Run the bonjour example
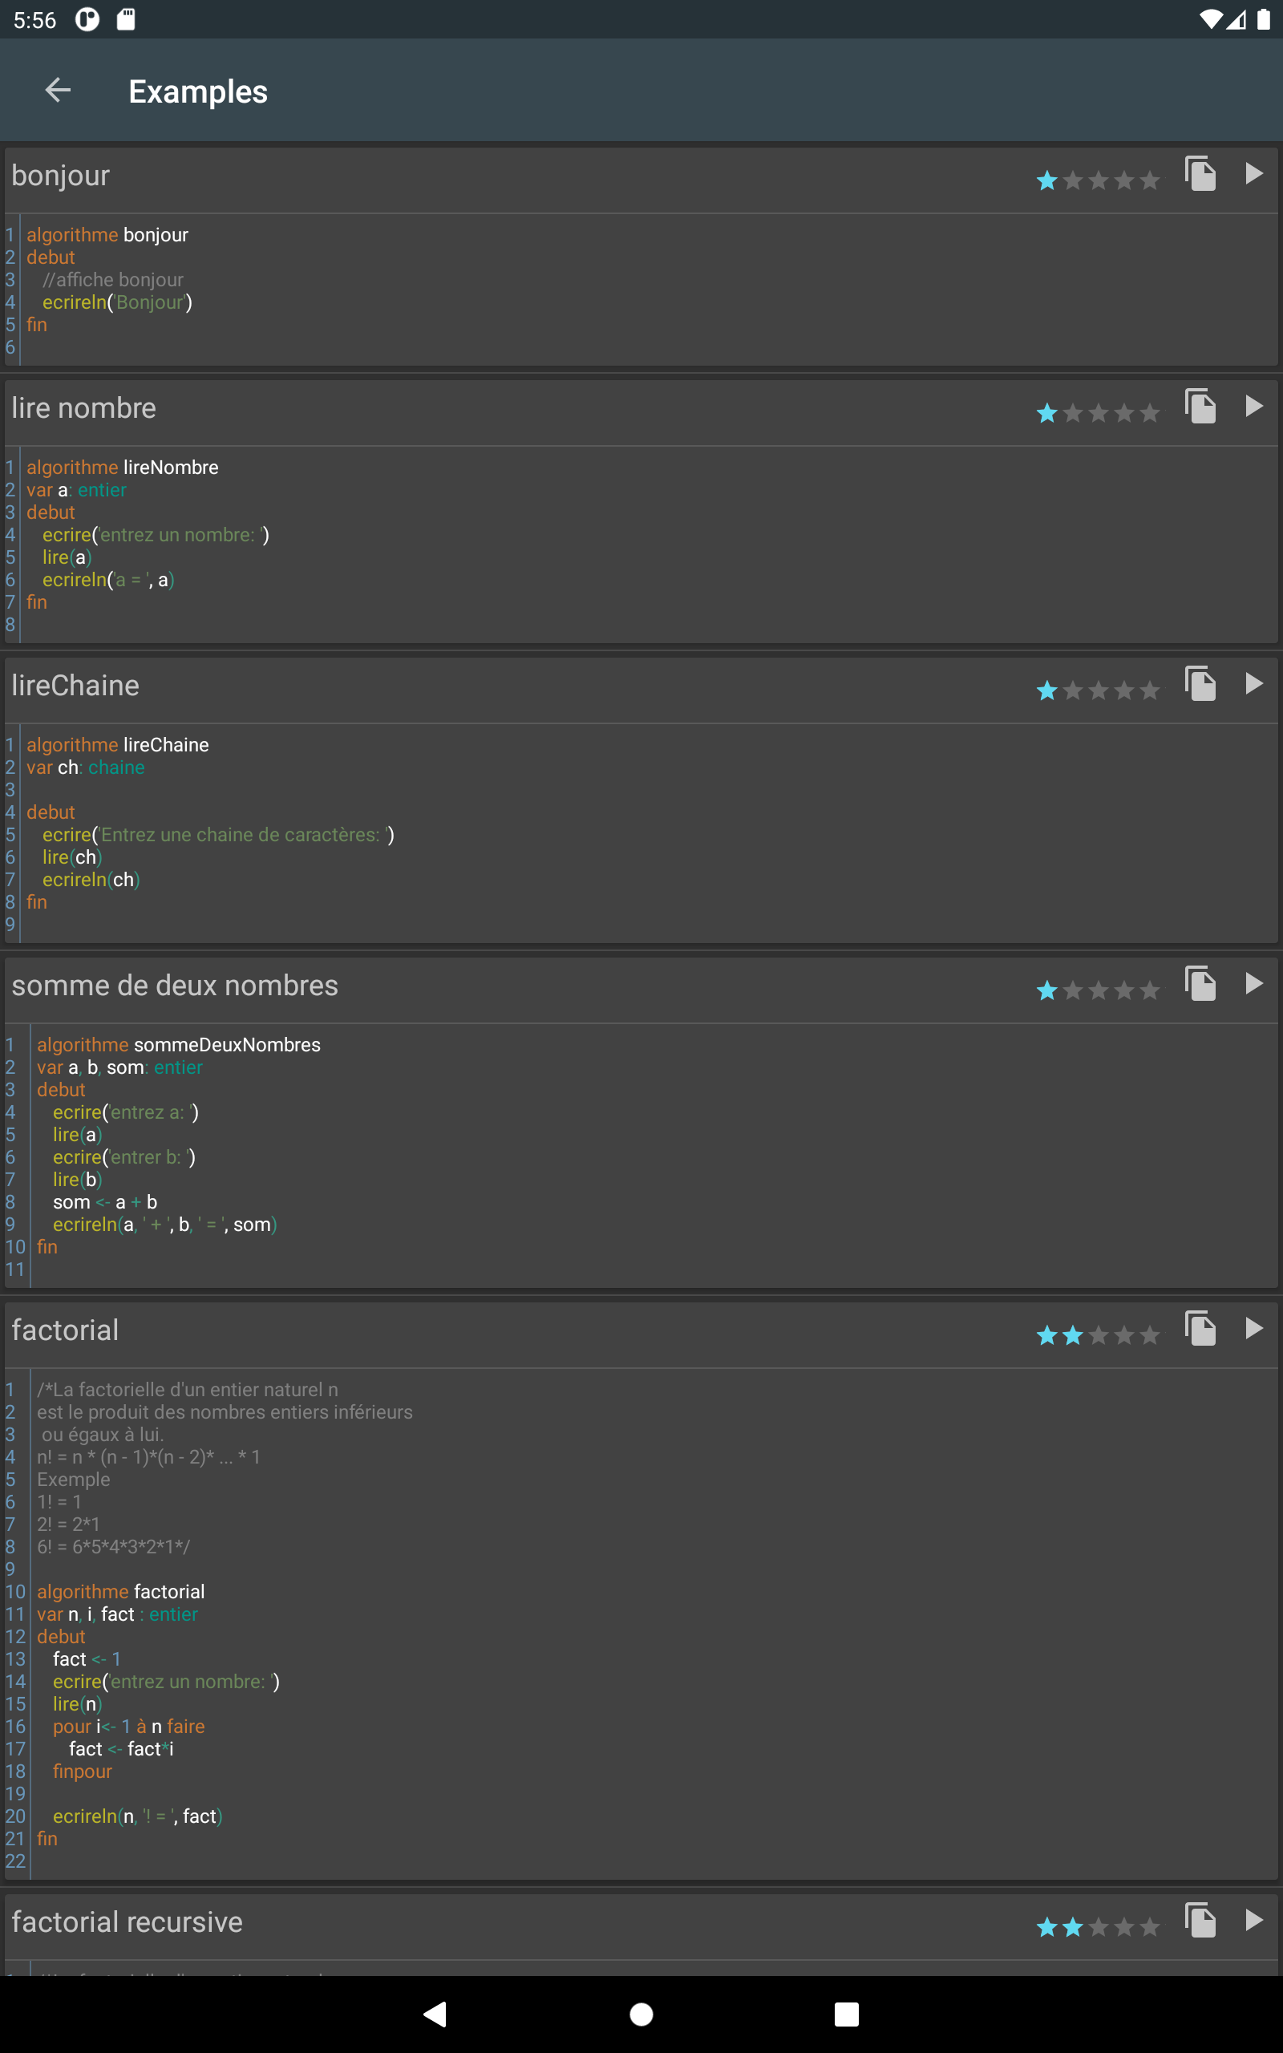The height and width of the screenshot is (2053, 1283). [1253, 174]
